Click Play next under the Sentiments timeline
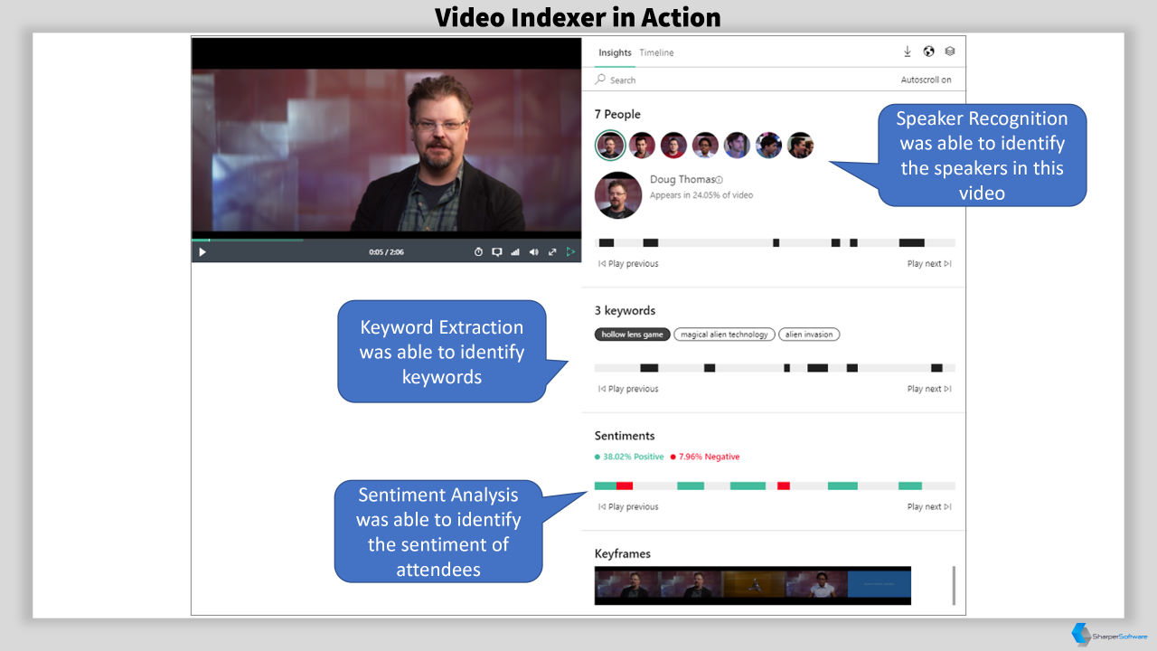The image size is (1157, 651). coord(929,507)
